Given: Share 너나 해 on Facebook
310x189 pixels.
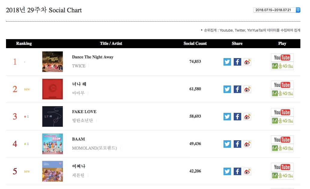Looking at the screenshot, I should [x=237, y=89].
